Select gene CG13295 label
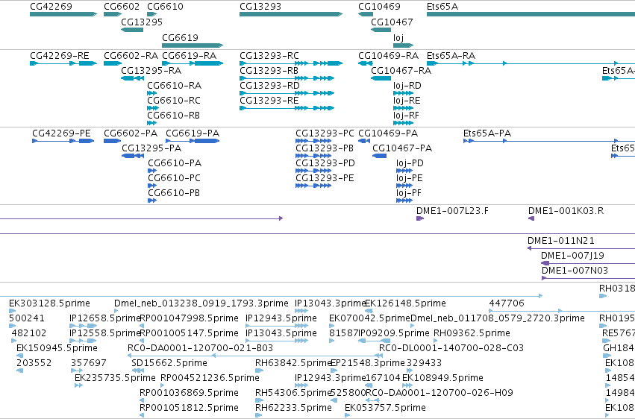Image resolution: width=635 pixels, height=419 pixels. tap(142, 22)
